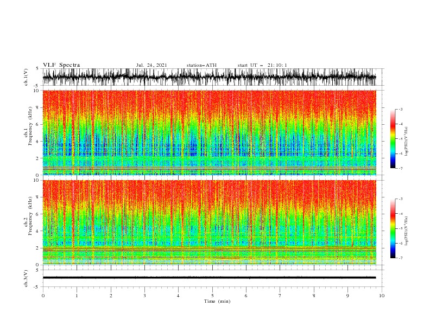Click the 'start UT = 21:10:1' text
The image size is (430, 332).
[262, 65]
